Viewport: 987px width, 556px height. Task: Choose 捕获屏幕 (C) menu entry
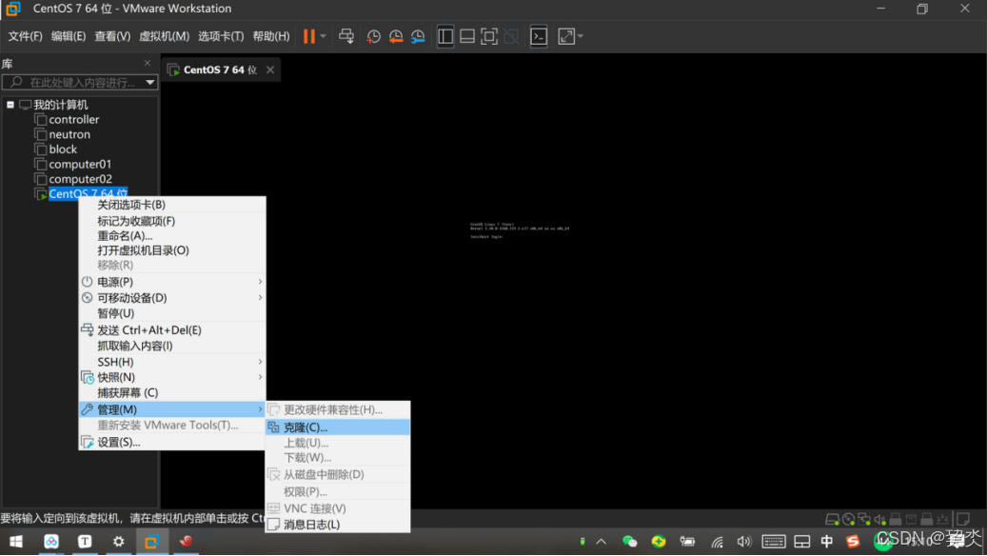point(172,392)
